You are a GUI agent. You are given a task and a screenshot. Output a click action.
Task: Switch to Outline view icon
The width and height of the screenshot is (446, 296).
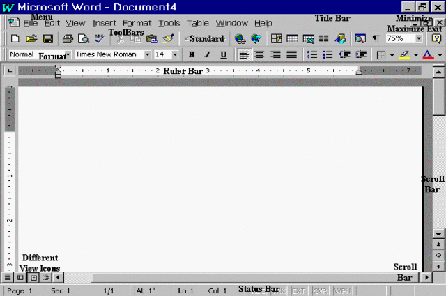[x=45, y=277]
